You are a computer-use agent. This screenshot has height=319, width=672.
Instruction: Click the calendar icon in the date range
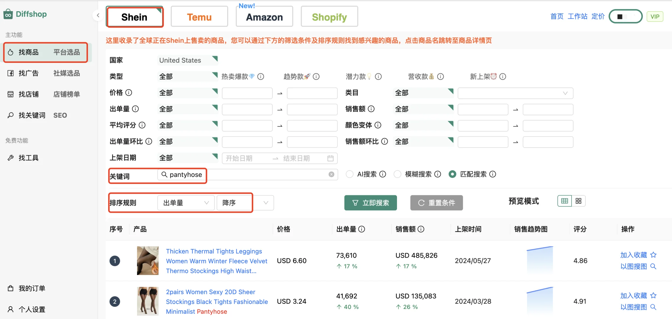coord(330,158)
